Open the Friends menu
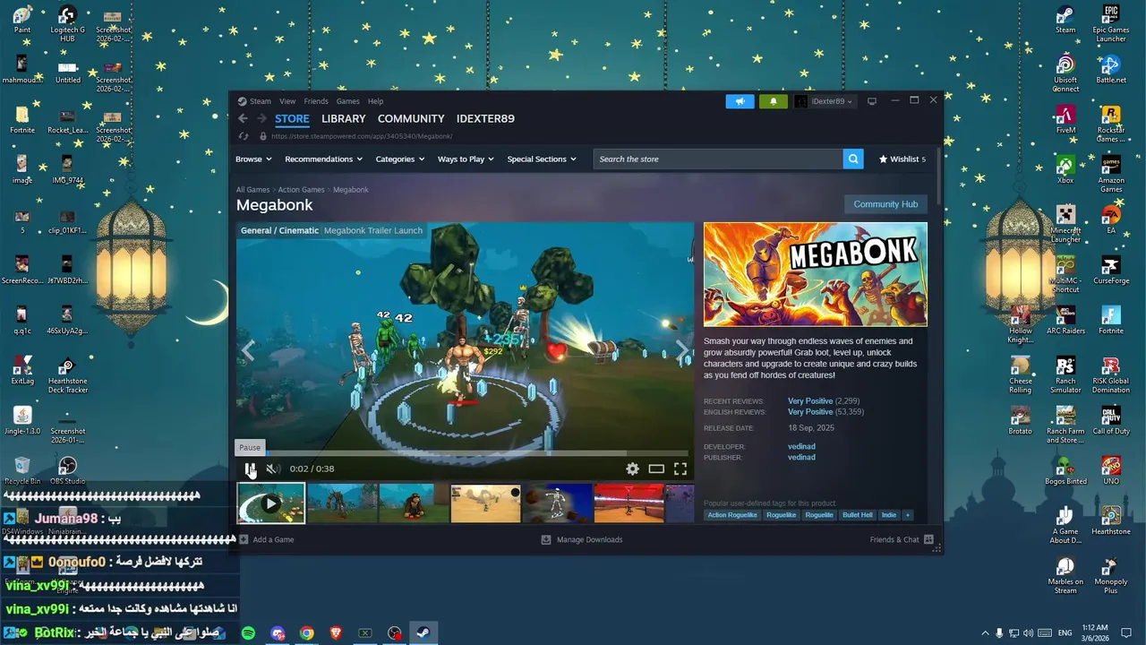The width and height of the screenshot is (1146, 645). pyautogui.click(x=316, y=101)
